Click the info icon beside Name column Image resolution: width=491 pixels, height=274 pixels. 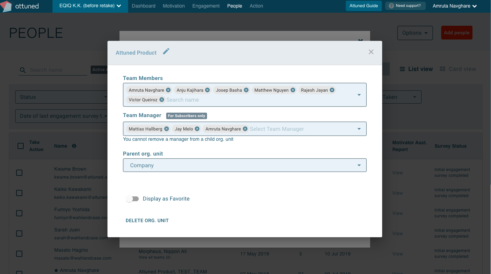coord(74,146)
